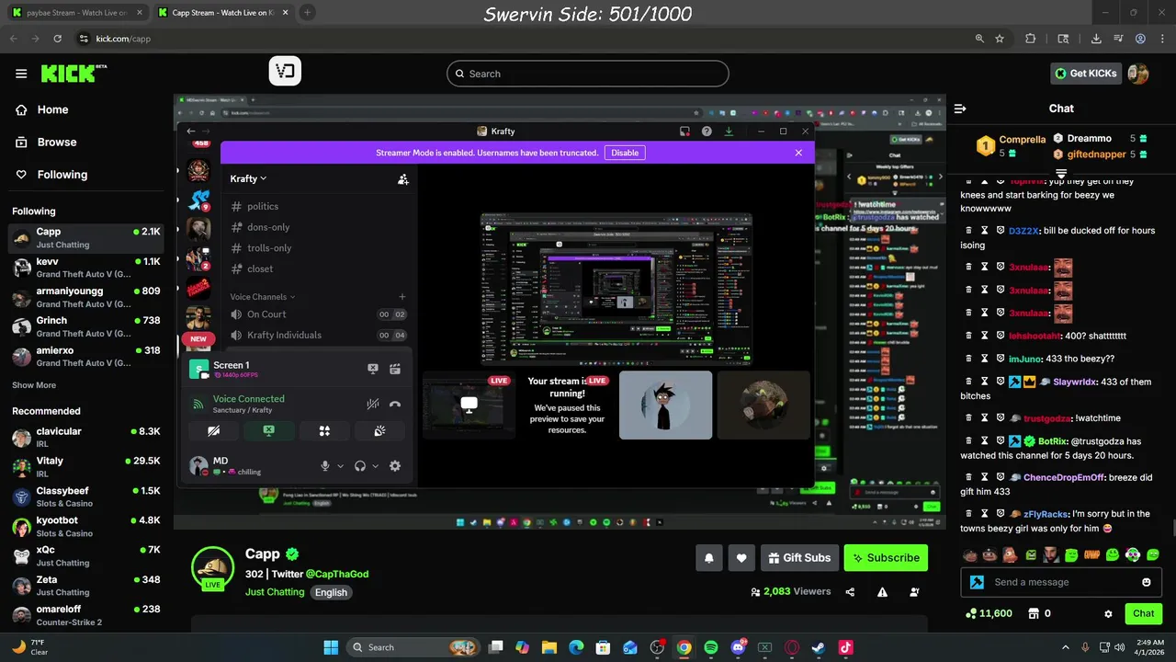Open a new browser tab

[x=308, y=12]
